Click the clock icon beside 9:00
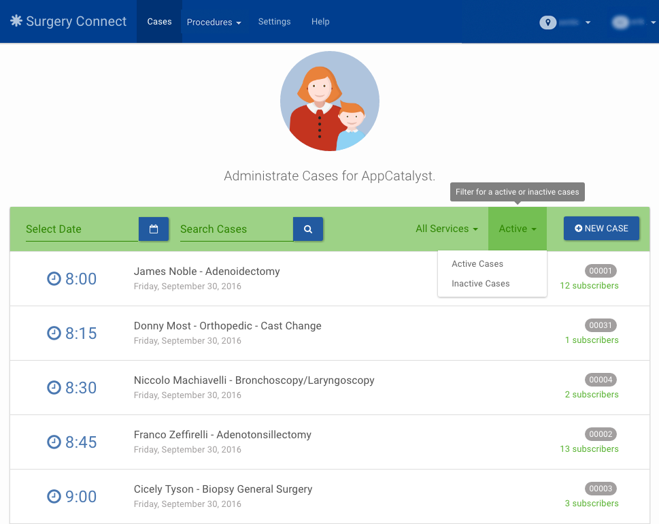Screen dimensions: 659x524 pyautogui.click(x=54, y=496)
